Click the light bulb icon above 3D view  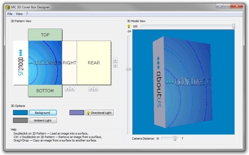(129, 26)
